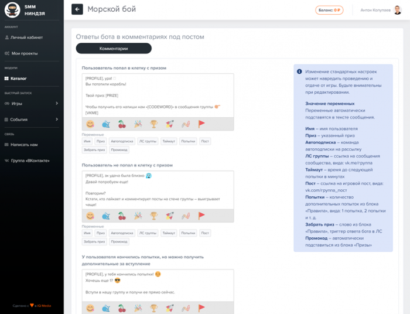410x314 pixels.
Task: Open the Написать нам contact link
Action: tap(24, 145)
